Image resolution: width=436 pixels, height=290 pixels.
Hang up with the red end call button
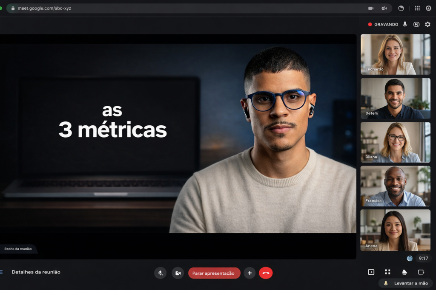pos(266,273)
